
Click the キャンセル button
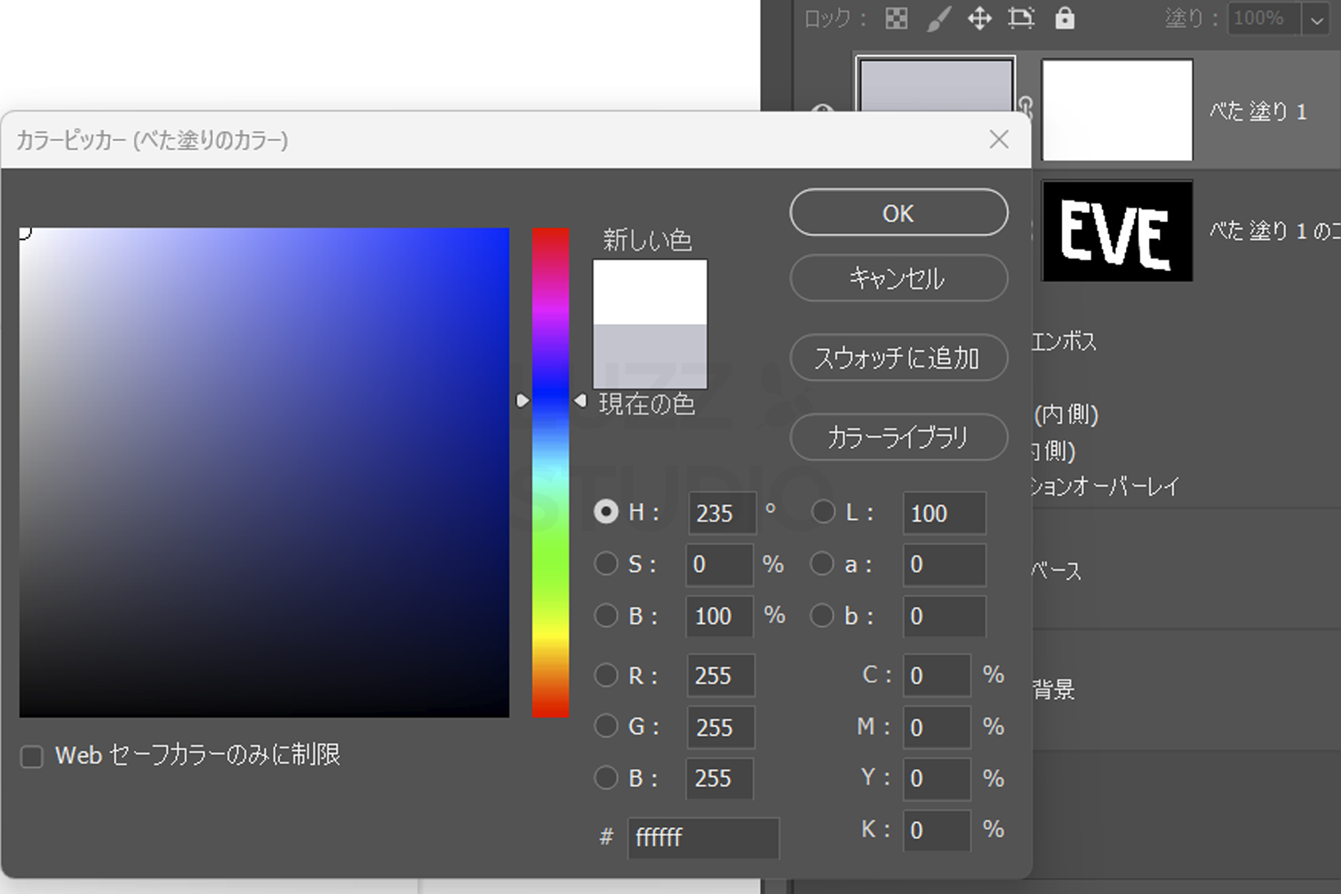(898, 279)
